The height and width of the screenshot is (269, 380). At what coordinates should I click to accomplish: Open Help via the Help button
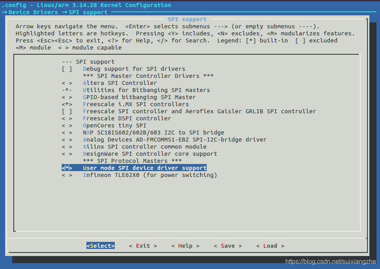185,246
